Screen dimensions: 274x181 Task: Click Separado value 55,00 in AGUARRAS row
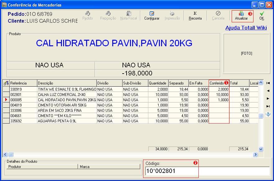[179, 121]
